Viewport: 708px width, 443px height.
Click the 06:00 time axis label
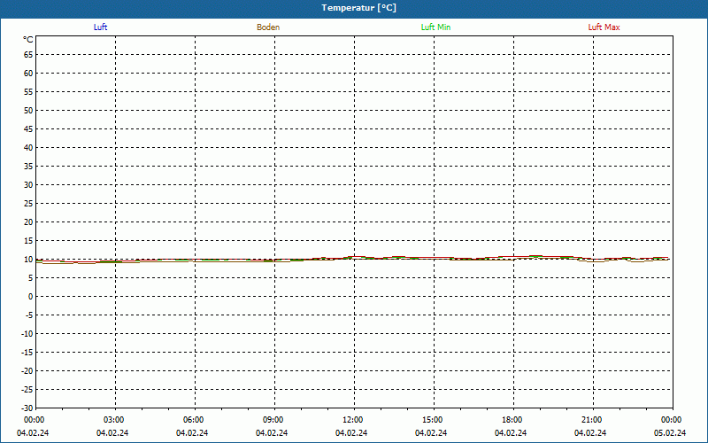tap(193, 420)
